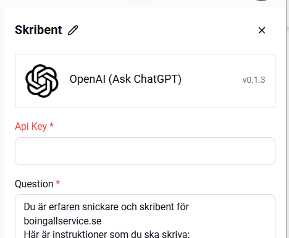This screenshot has height=238, width=289.
Task: Click the Skribent step title
Action: click(x=38, y=30)
